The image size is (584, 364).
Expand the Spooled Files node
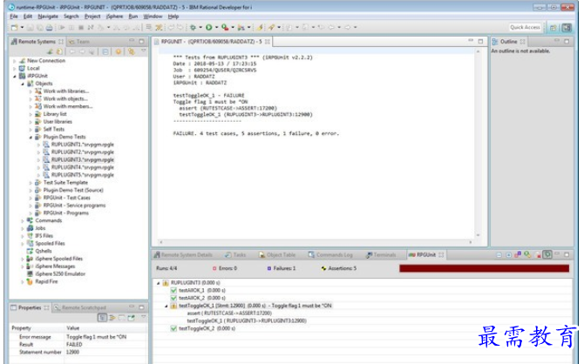[23, 244]
